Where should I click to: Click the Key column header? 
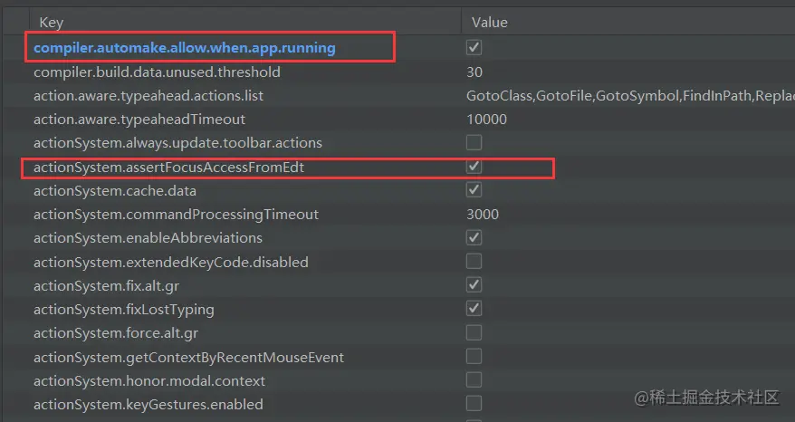pyautogui.click(x=52, y=23)
